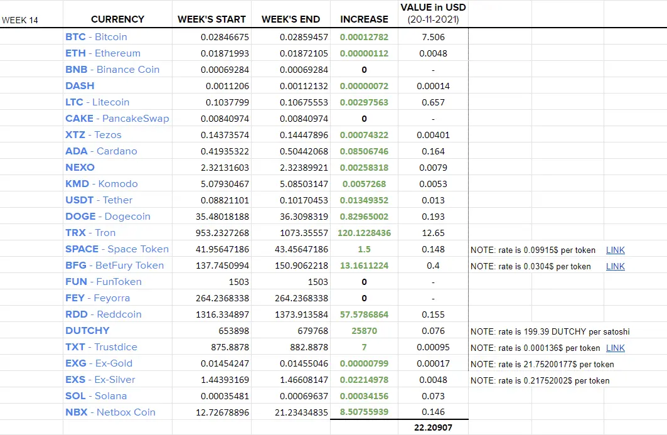The image size is (667, 435).
Task: Select the CAKE - PancakeSwap cell
Action: coord(117,119)
